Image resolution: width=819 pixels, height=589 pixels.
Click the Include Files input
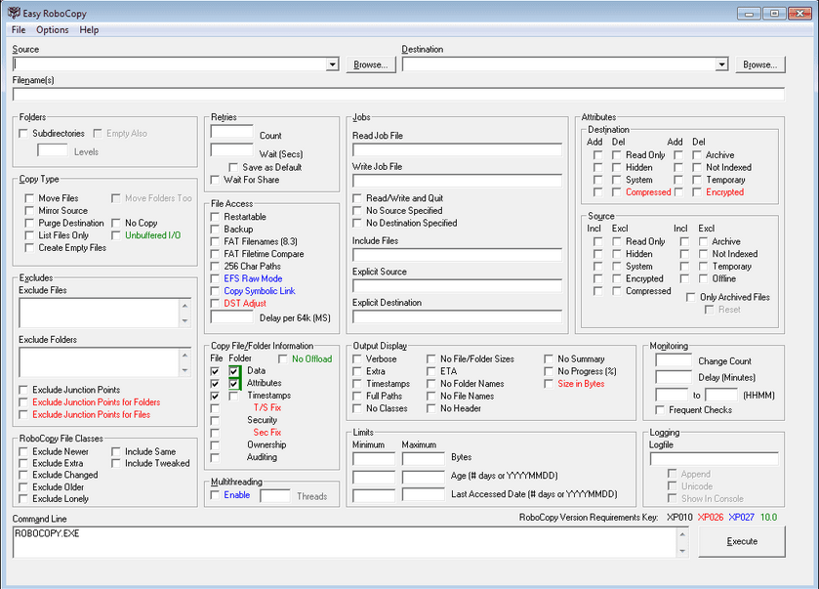457,255
